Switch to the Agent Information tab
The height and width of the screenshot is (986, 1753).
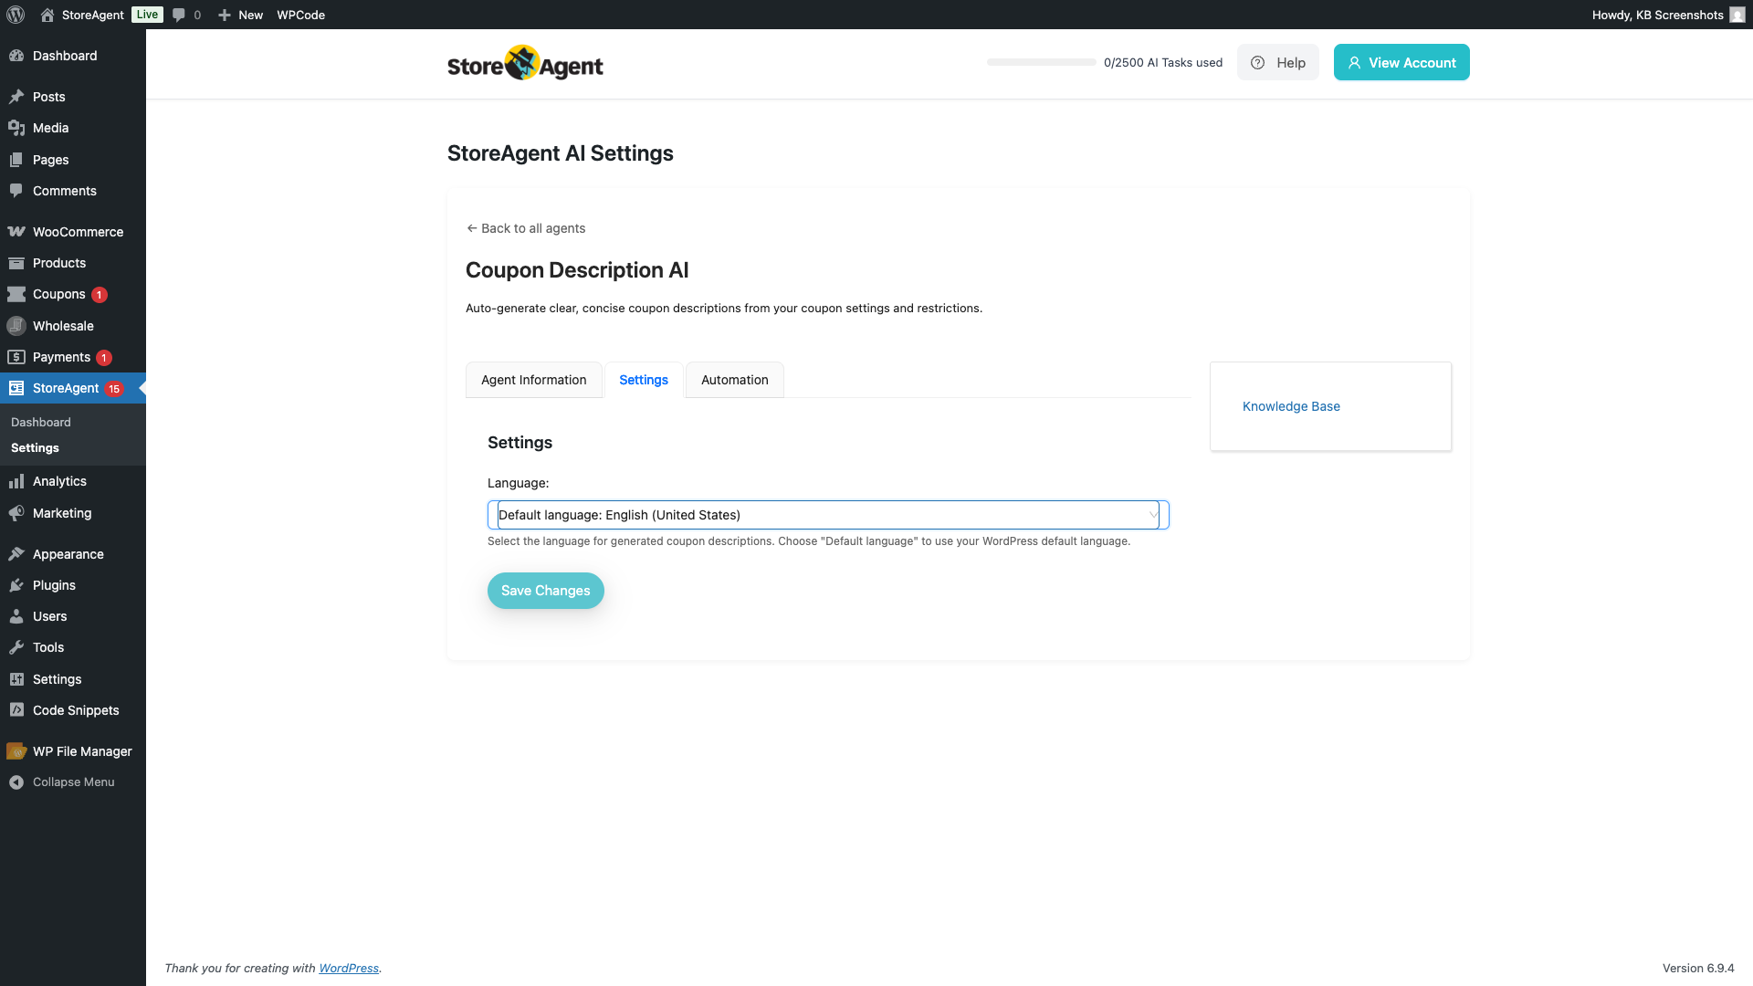tap(534, 380)
